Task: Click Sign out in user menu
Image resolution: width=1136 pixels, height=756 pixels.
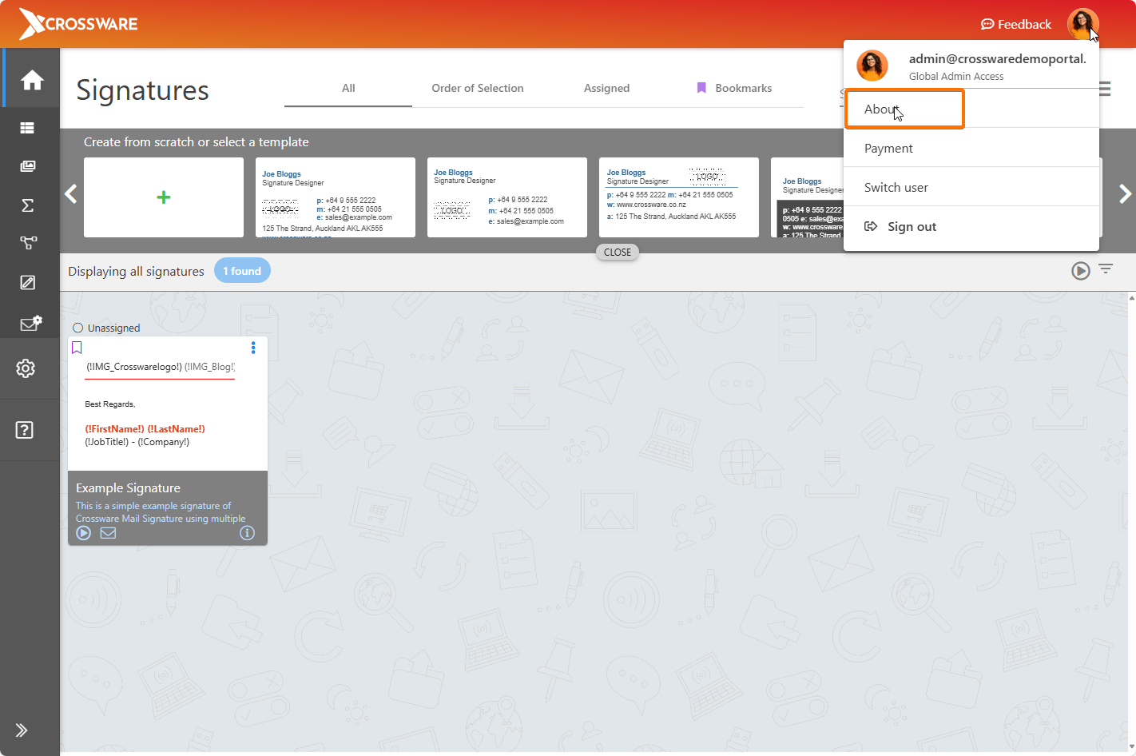Action: click(911, 226)
